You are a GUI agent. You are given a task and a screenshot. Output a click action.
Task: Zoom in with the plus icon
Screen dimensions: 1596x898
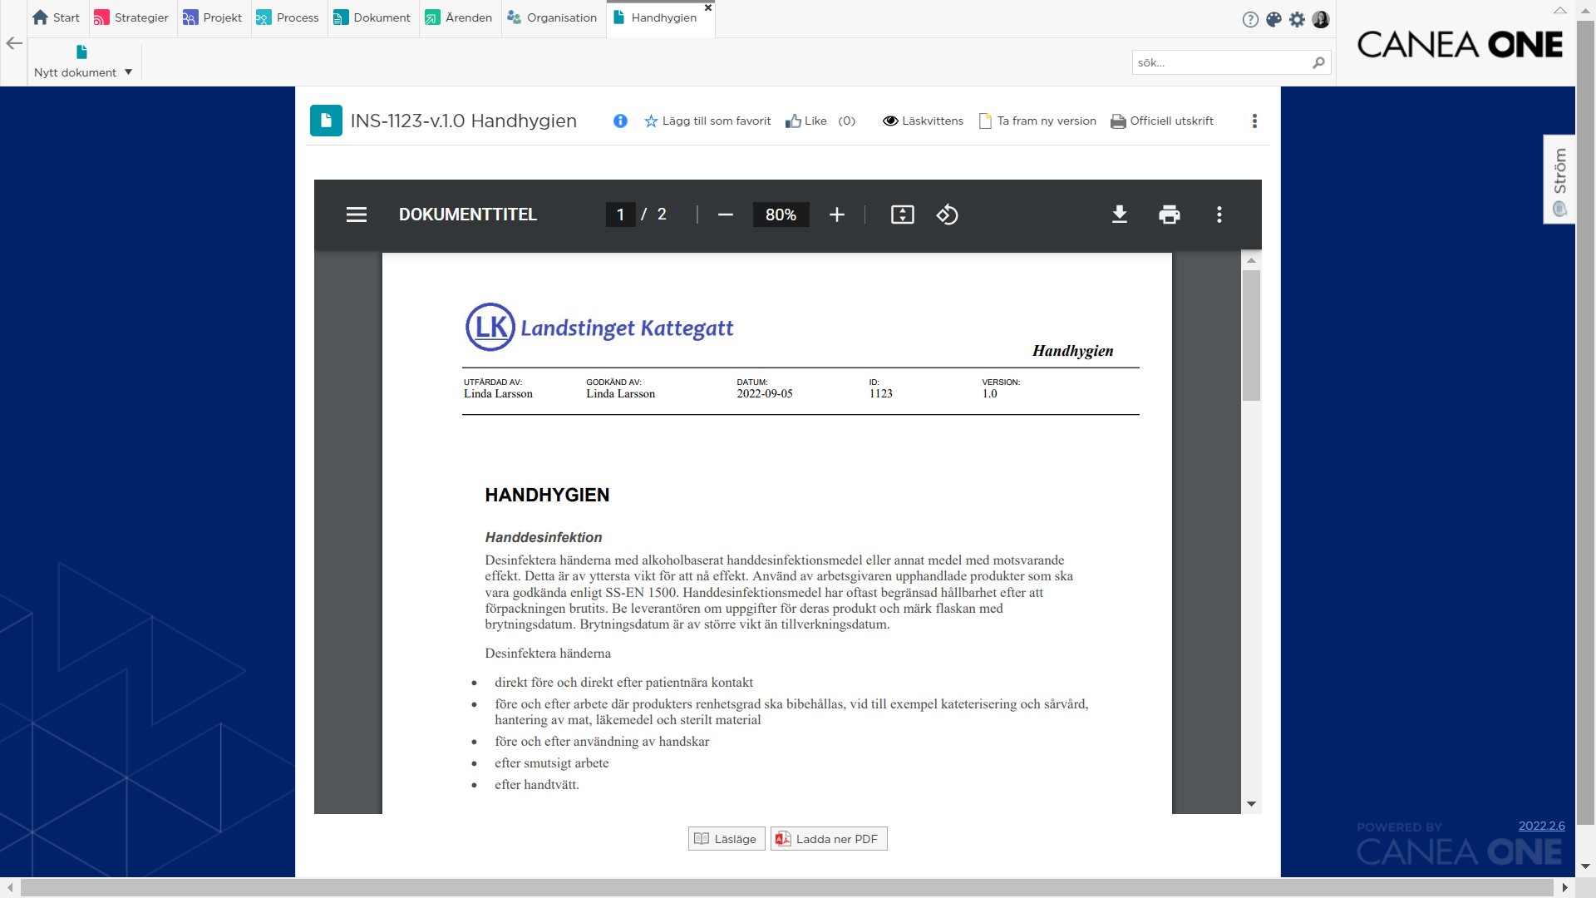click(837, 215)
